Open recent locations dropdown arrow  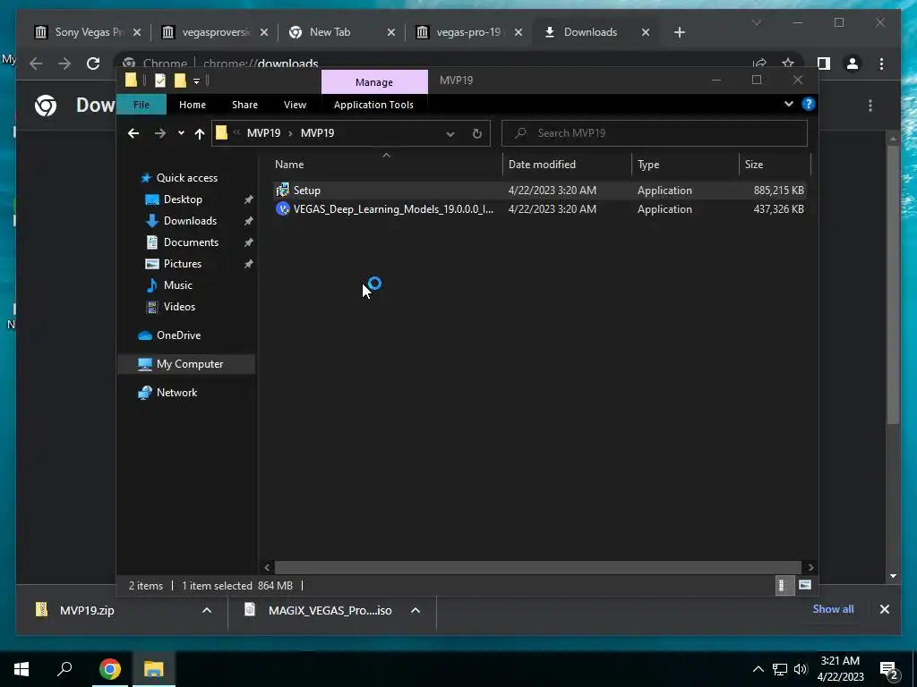pyautogui.click(x=181, y=133)
